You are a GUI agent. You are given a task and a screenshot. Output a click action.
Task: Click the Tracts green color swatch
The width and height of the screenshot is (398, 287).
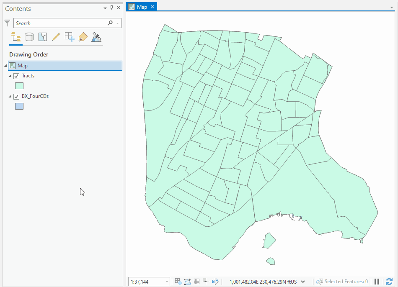click(x=19, y=85)
